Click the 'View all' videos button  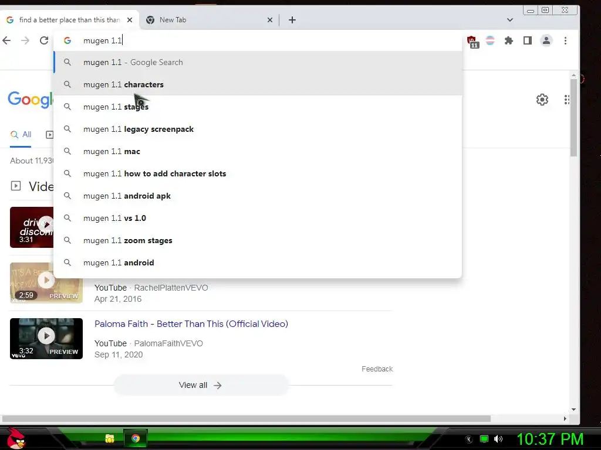tap(201, 385)
